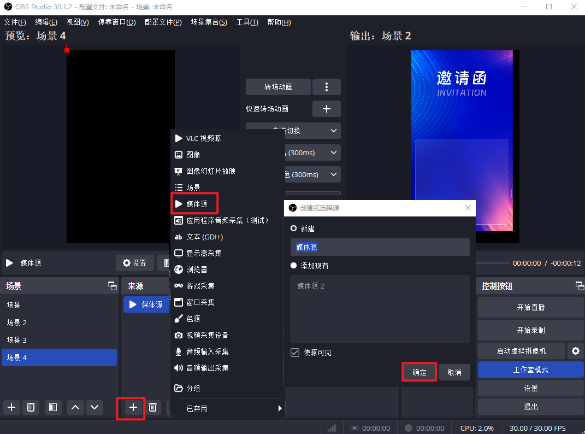Viewport: 585px width, 434px height.
Task: Select the 添加现有 radio option
Action: tap(294, 266)
